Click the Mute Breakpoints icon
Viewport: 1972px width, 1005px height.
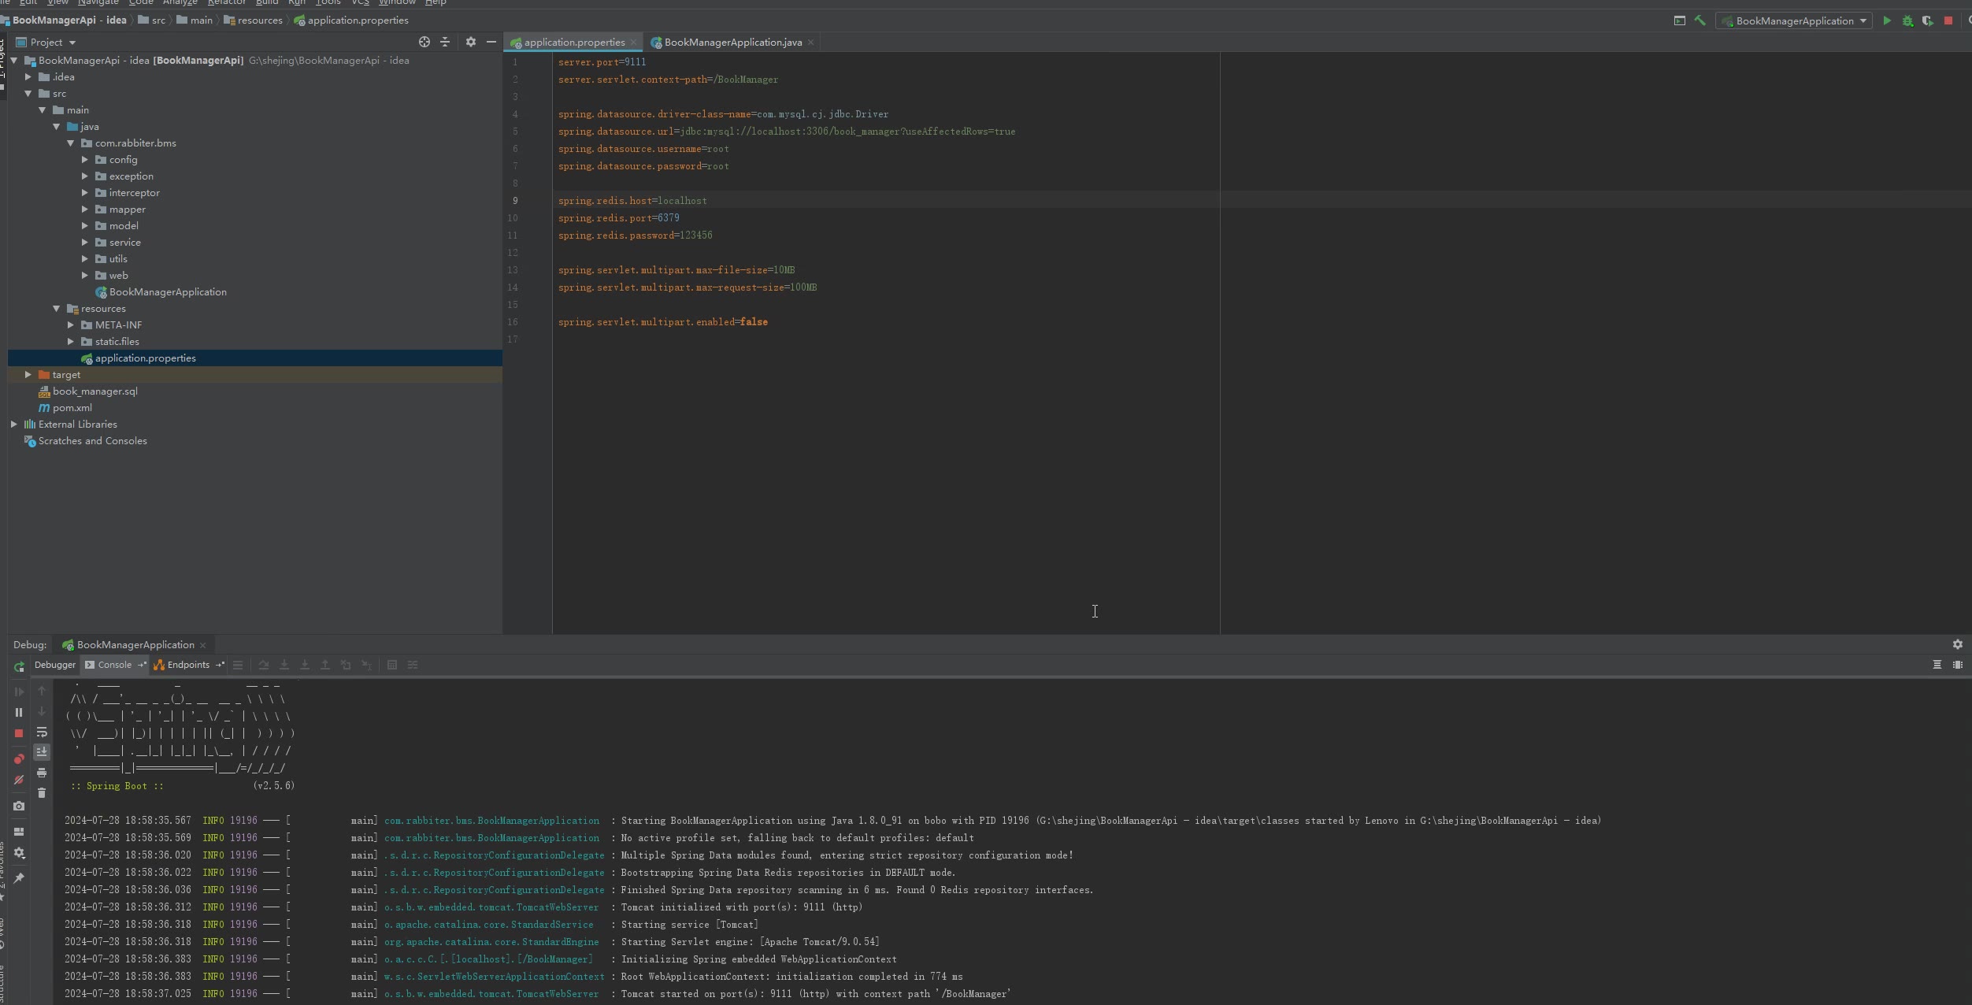19,780
